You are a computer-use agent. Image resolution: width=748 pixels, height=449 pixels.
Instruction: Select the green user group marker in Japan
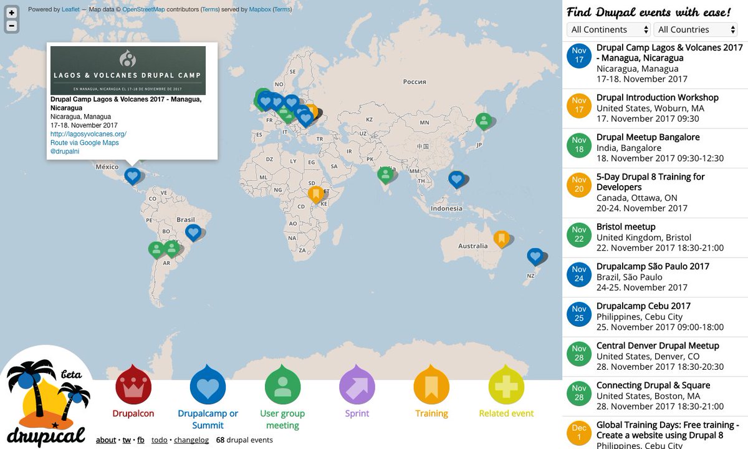click(483, 121)
